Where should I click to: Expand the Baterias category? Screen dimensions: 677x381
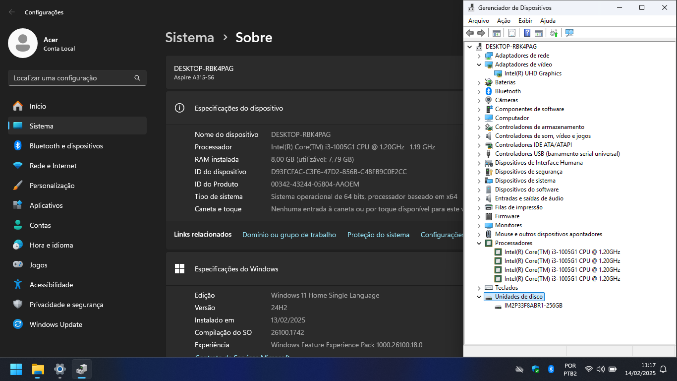[x=479, y=82]
